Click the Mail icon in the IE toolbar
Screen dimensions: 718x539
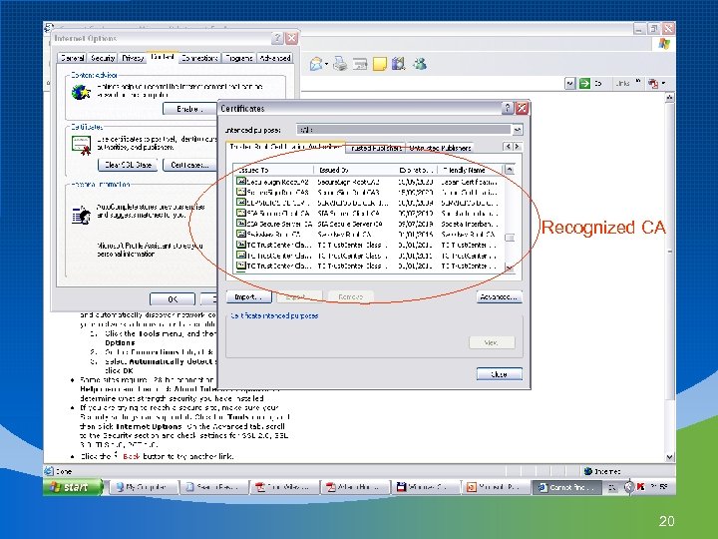[x=316, y=64]
